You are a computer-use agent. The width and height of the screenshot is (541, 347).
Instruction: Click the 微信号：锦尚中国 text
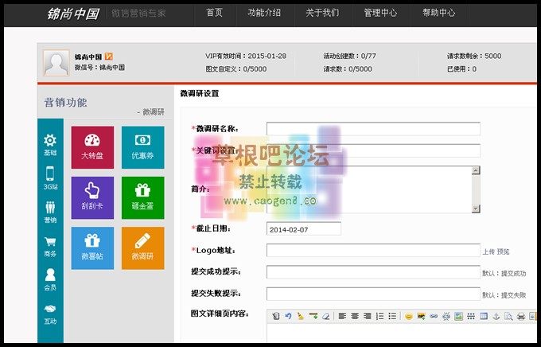99,68
